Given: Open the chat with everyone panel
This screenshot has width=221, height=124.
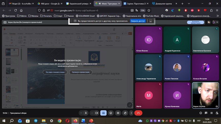Looking at the screenshot, I should pyautogui.click(x=206, y=113).
